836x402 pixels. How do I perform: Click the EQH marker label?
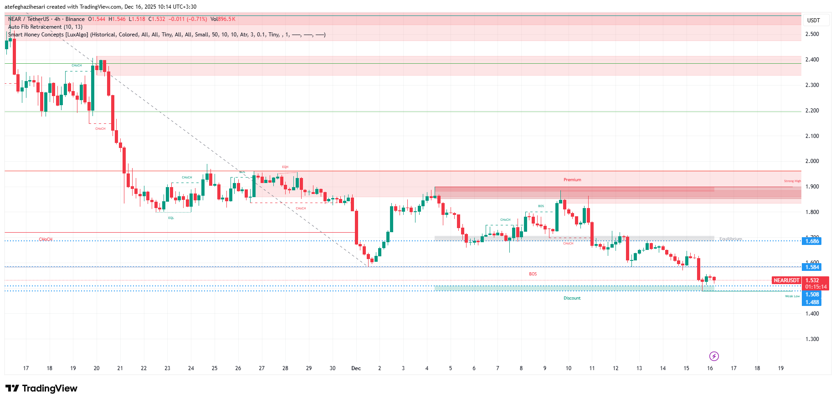click(x=285, y=167)
